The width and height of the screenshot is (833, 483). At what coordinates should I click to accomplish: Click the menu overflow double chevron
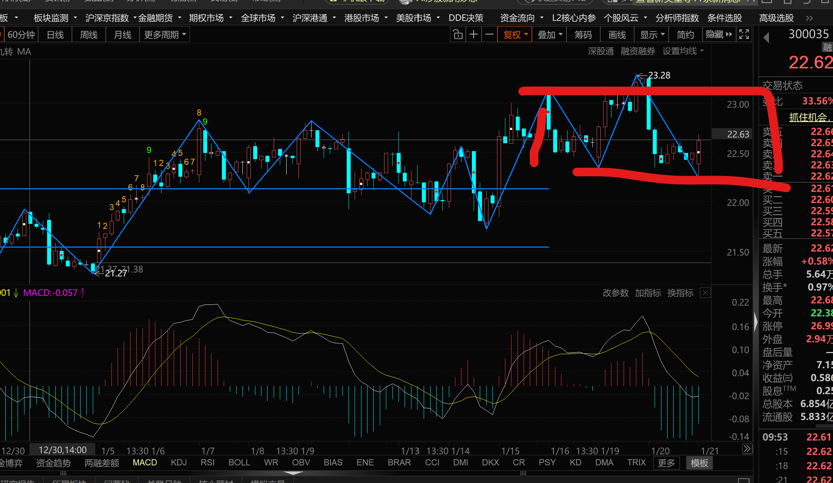point(809,18)
